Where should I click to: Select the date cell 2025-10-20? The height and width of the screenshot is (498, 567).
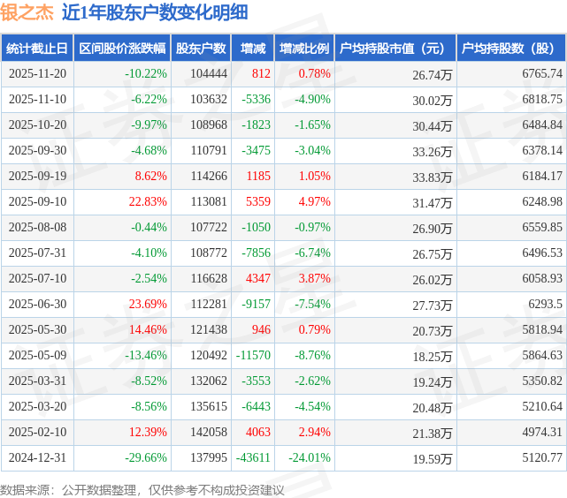click(x=38, y=124)
